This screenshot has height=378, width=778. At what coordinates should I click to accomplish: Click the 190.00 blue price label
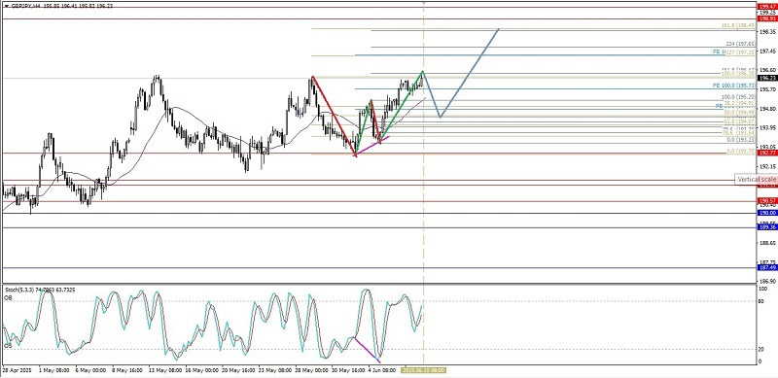pyautogui.click(x=767, y=213)
